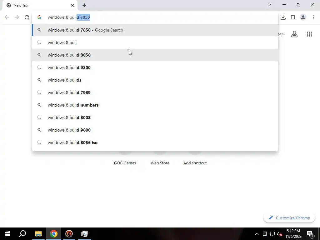Viewport: 320px width, 240px height.
Task: Click the muted volume tray icon
Action: click(x=279, y=234)
